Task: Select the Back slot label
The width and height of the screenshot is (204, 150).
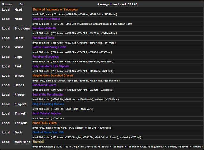Action: [18, 132]
